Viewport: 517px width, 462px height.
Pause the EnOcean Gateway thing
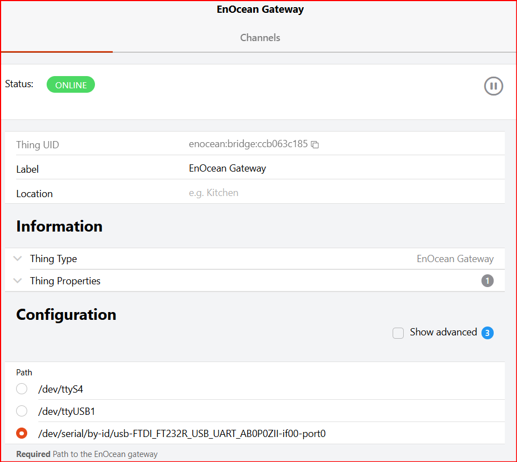point(493,86)
